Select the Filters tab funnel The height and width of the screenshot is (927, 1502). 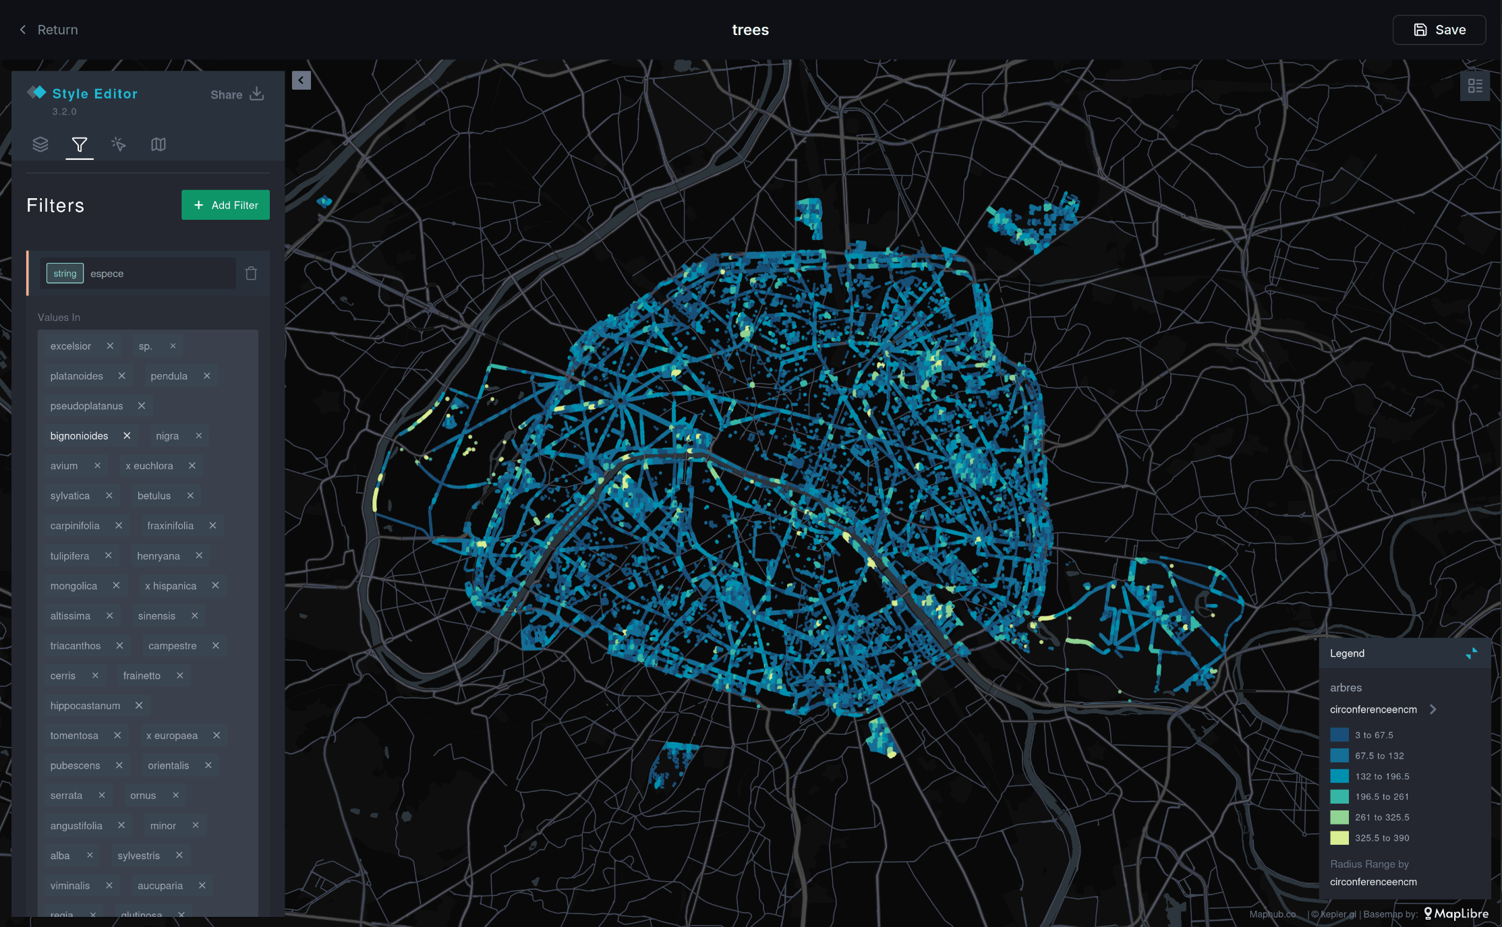tap(80, 144)
